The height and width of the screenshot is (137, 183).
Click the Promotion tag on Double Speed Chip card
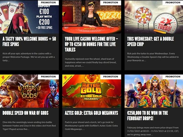173,3
